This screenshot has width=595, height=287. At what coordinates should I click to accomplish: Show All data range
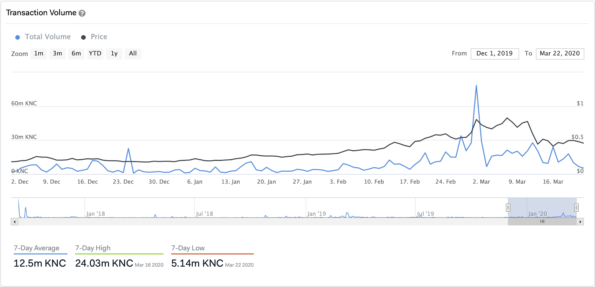(x=133, y=53)
